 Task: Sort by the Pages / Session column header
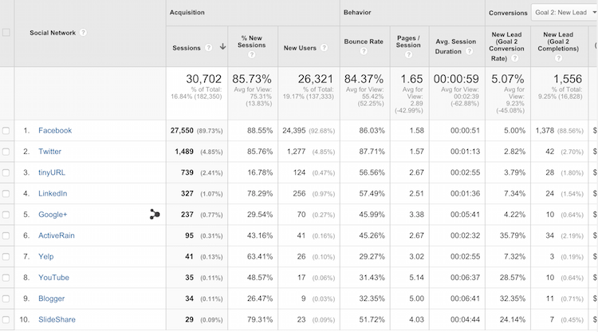coord(408,41)
